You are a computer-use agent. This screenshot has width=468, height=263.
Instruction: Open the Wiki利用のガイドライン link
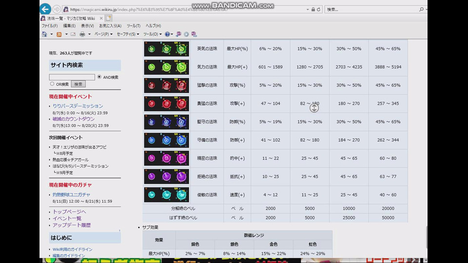point(73,249)
